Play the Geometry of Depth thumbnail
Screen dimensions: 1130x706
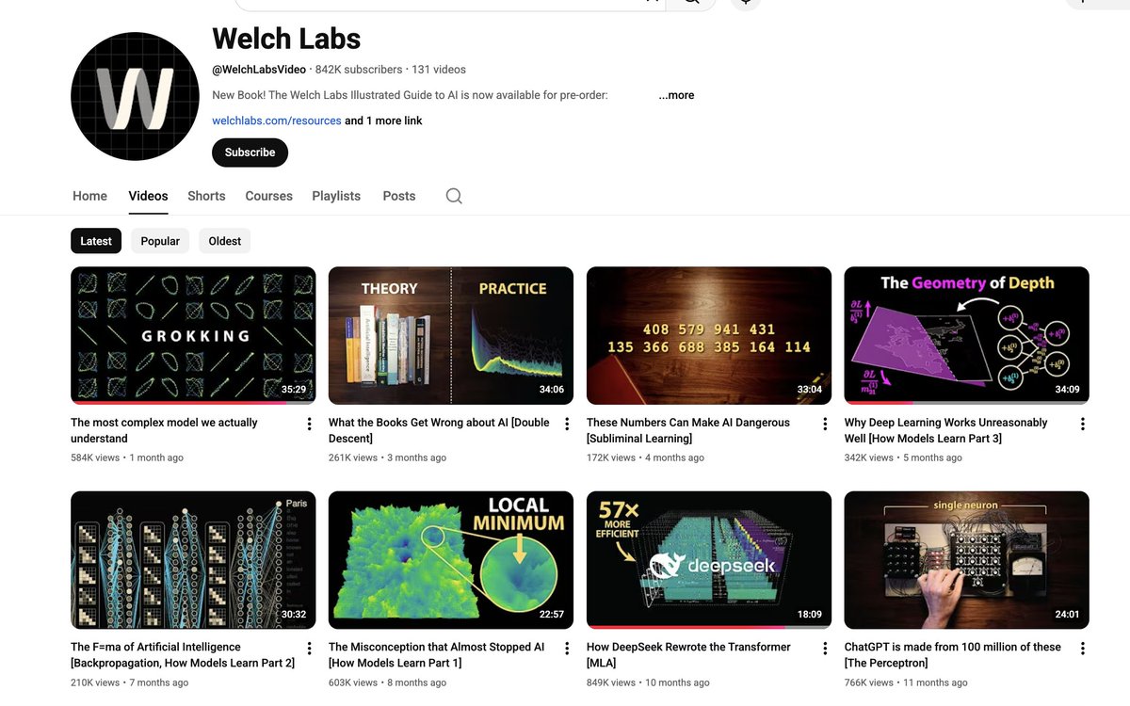(x=967, y=335)
